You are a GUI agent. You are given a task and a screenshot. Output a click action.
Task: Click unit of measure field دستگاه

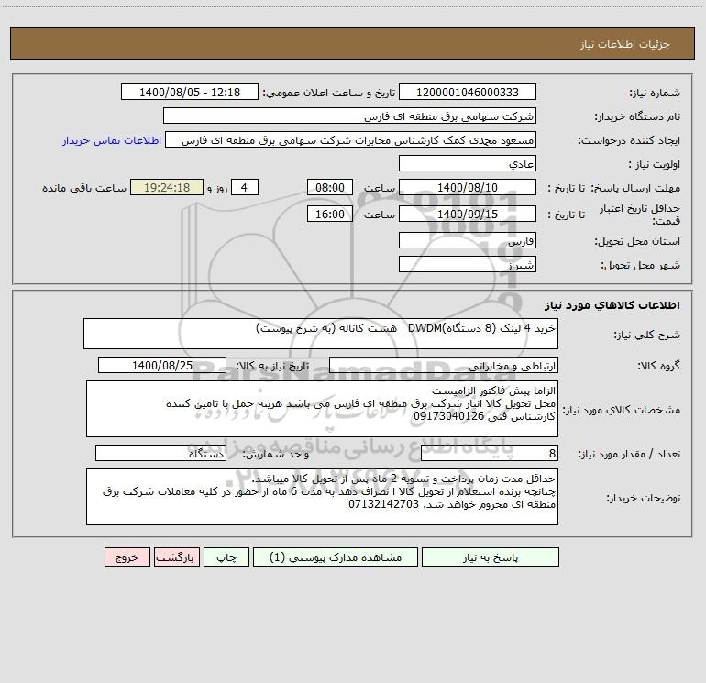coord(160,453)
